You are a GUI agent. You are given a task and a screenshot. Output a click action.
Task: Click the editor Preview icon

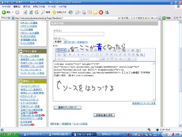coord(69,50)
